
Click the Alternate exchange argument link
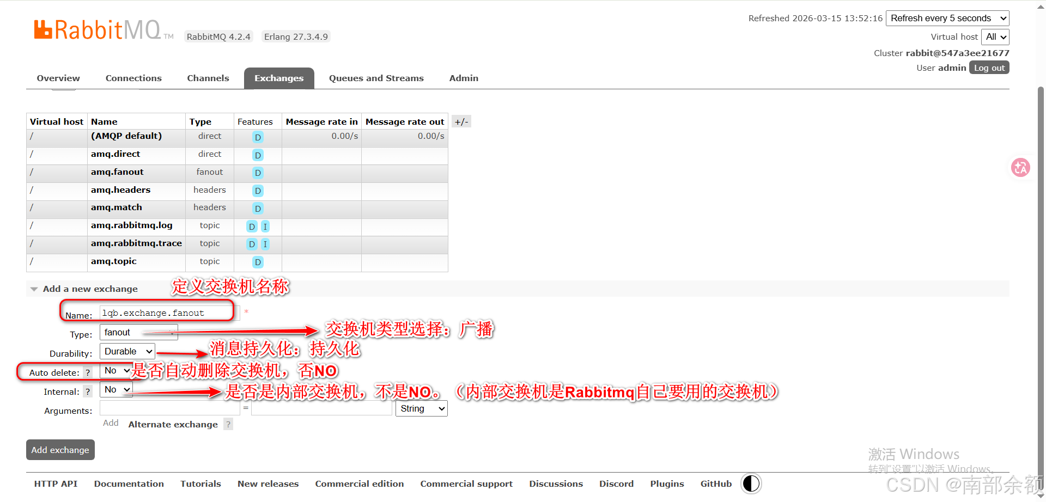(x=173, y=425)
